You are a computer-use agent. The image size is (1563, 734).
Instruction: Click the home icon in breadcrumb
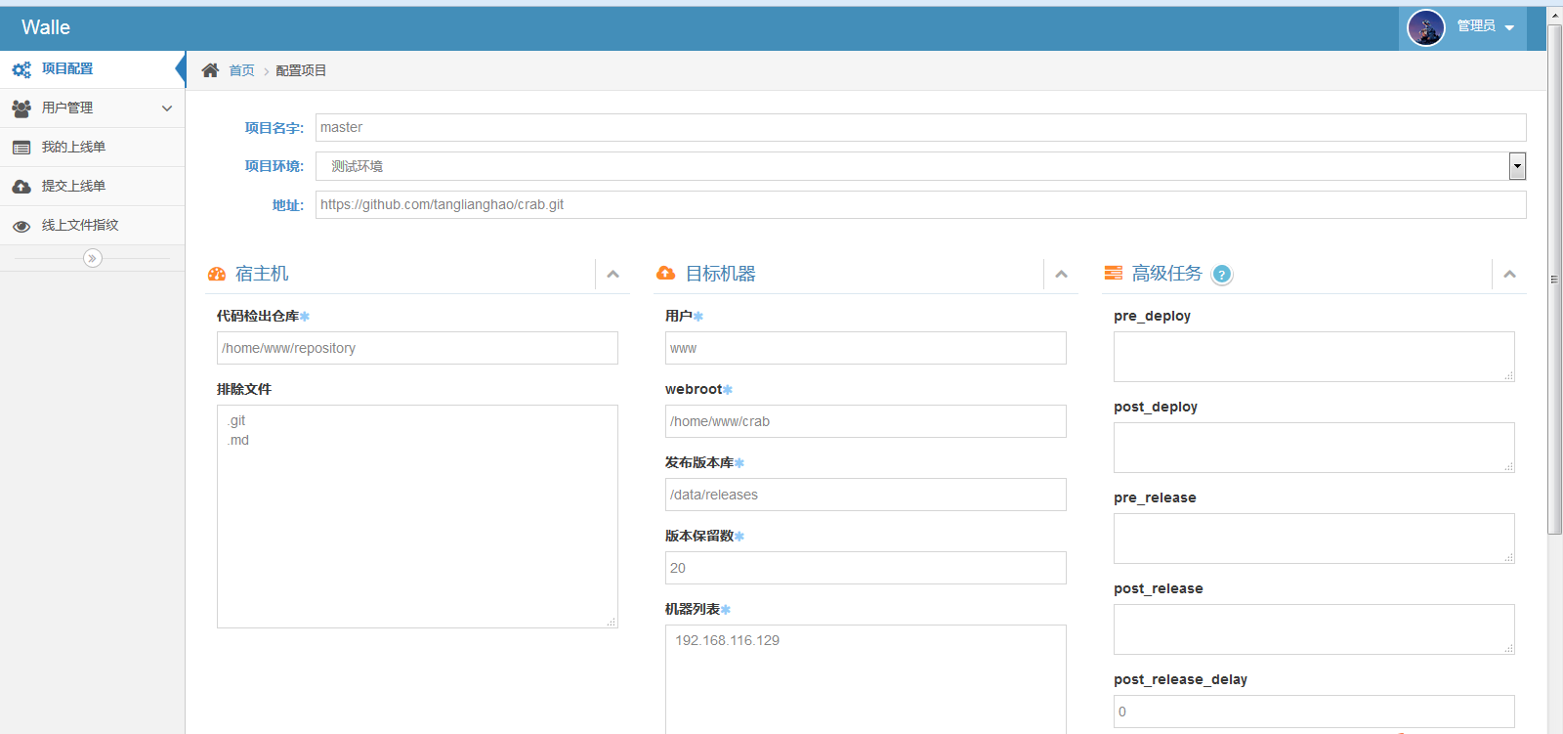point(210,70)
